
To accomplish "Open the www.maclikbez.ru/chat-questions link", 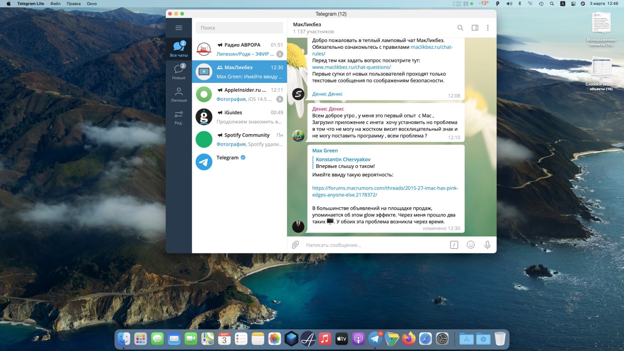I will pos(351,67).
